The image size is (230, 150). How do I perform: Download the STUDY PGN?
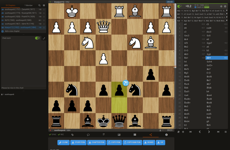78,142
